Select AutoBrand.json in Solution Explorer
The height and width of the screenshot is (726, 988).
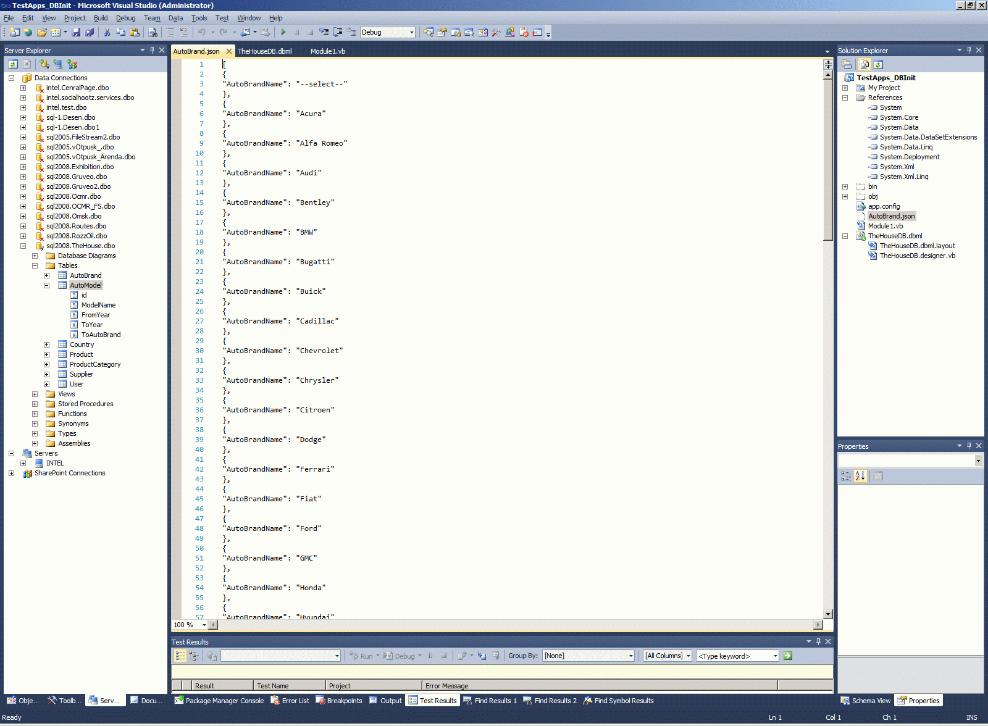tap(891, 216)
